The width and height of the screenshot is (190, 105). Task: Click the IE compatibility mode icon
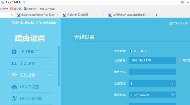(x=182, y=2)
